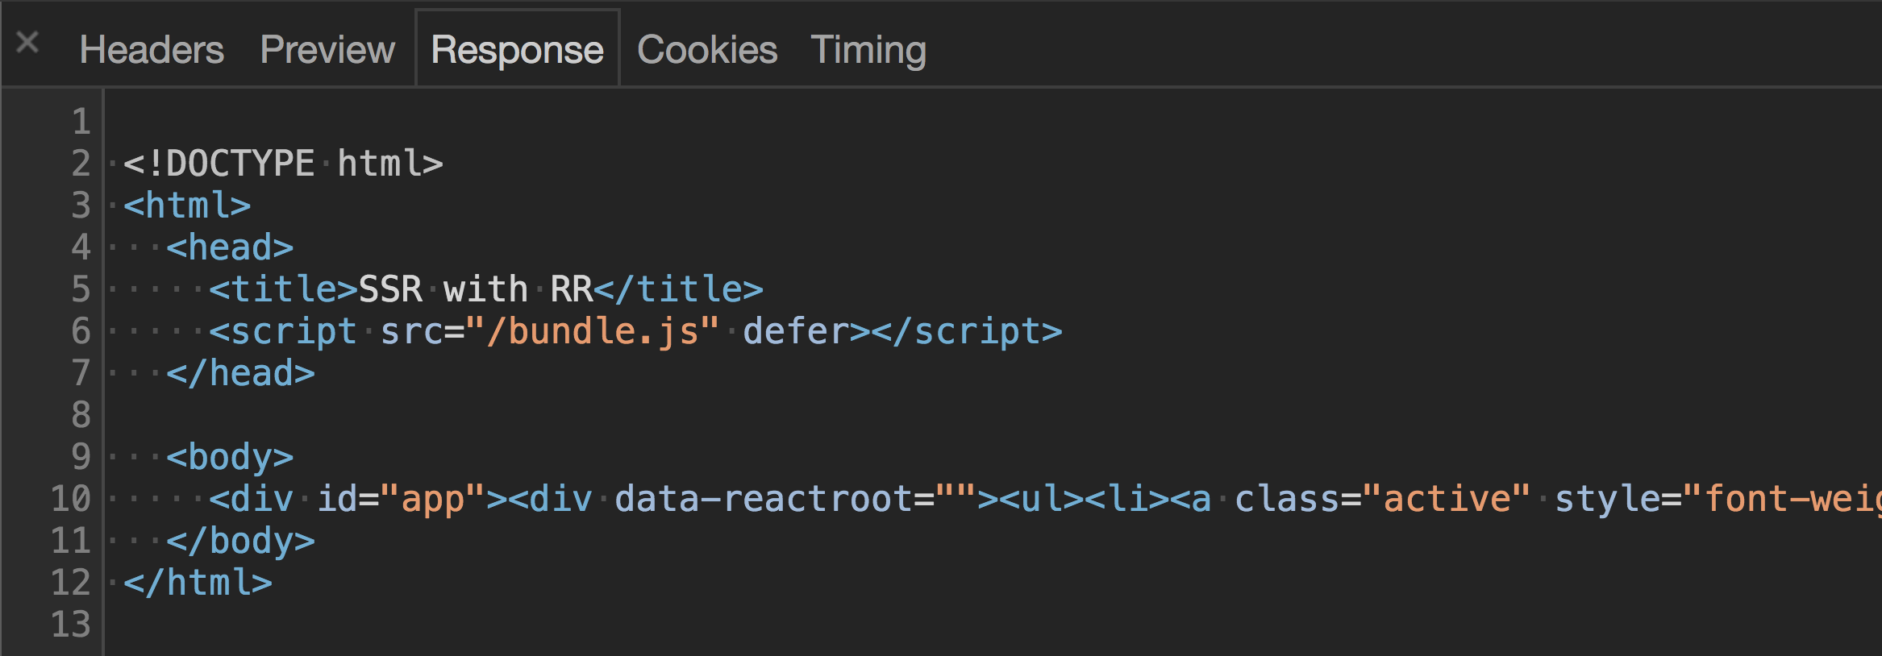This screenshot has width=1882, height=656.
Task: Show the Cookies tab
Action: (x=707, y=50)
